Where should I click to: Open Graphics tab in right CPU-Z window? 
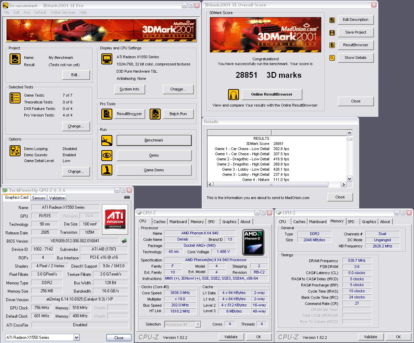point(369,222)
